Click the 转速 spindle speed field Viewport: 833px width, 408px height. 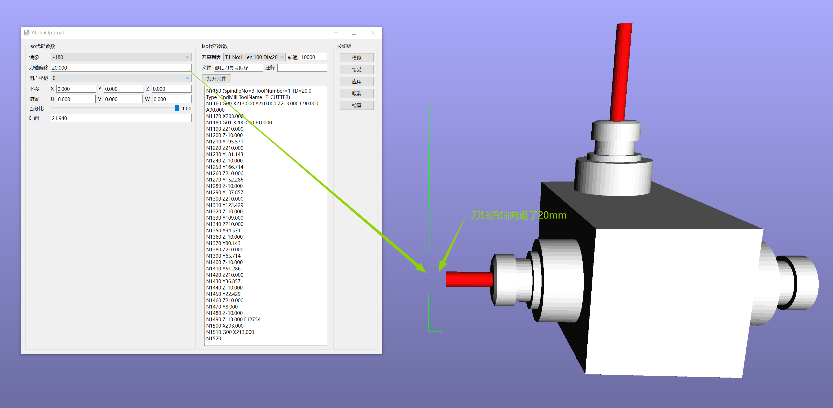point(313,57)
